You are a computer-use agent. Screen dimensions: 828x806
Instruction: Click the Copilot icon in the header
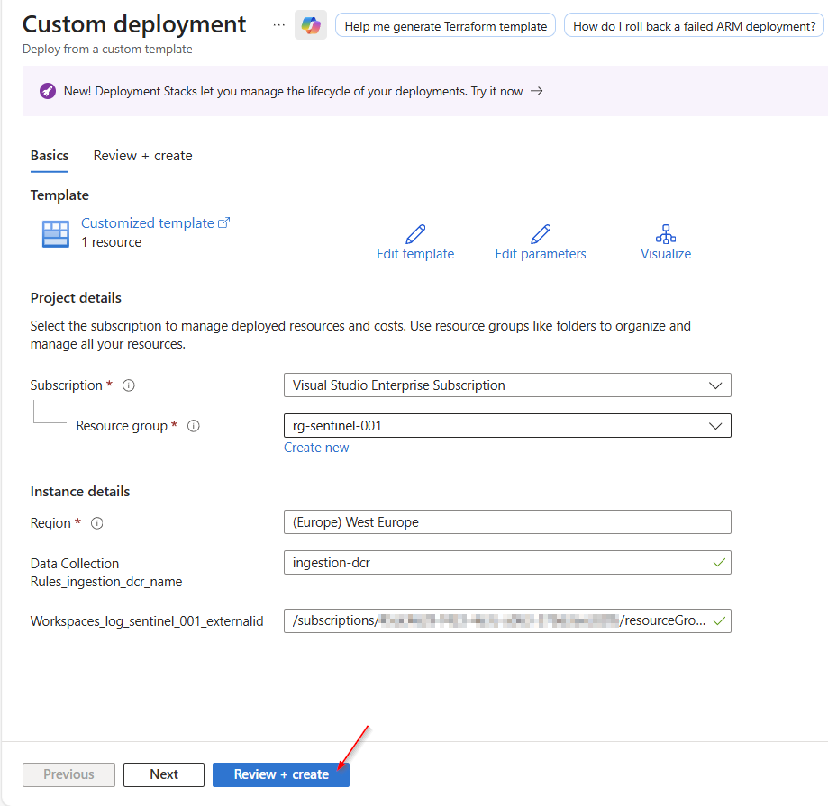[x=311, y=26]
